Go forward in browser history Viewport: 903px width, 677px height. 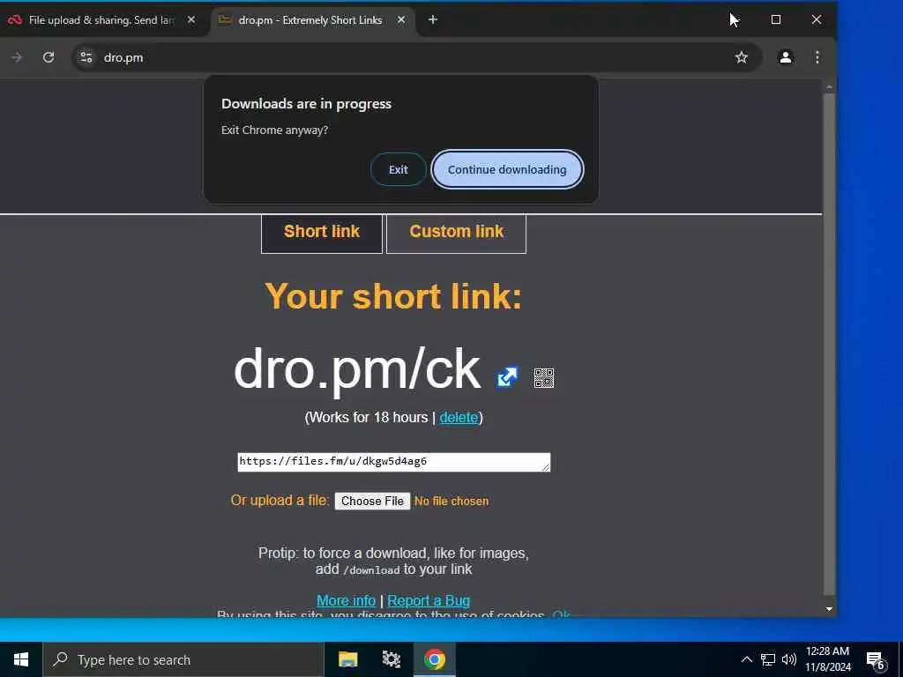pyautogui.click(x=17, y=57)
